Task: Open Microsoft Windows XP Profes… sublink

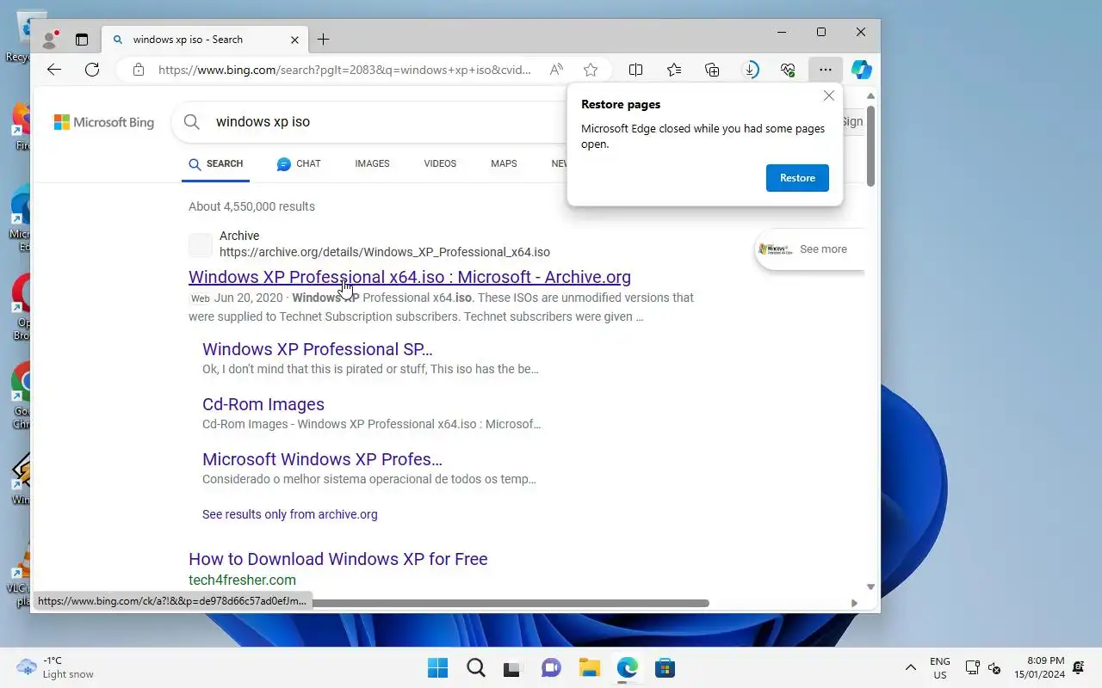Action: point(322,459)
